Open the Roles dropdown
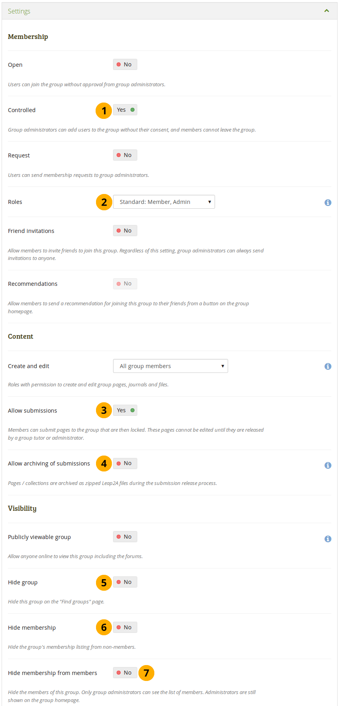Screen dimensions: 340x706 tap(164, 202)
